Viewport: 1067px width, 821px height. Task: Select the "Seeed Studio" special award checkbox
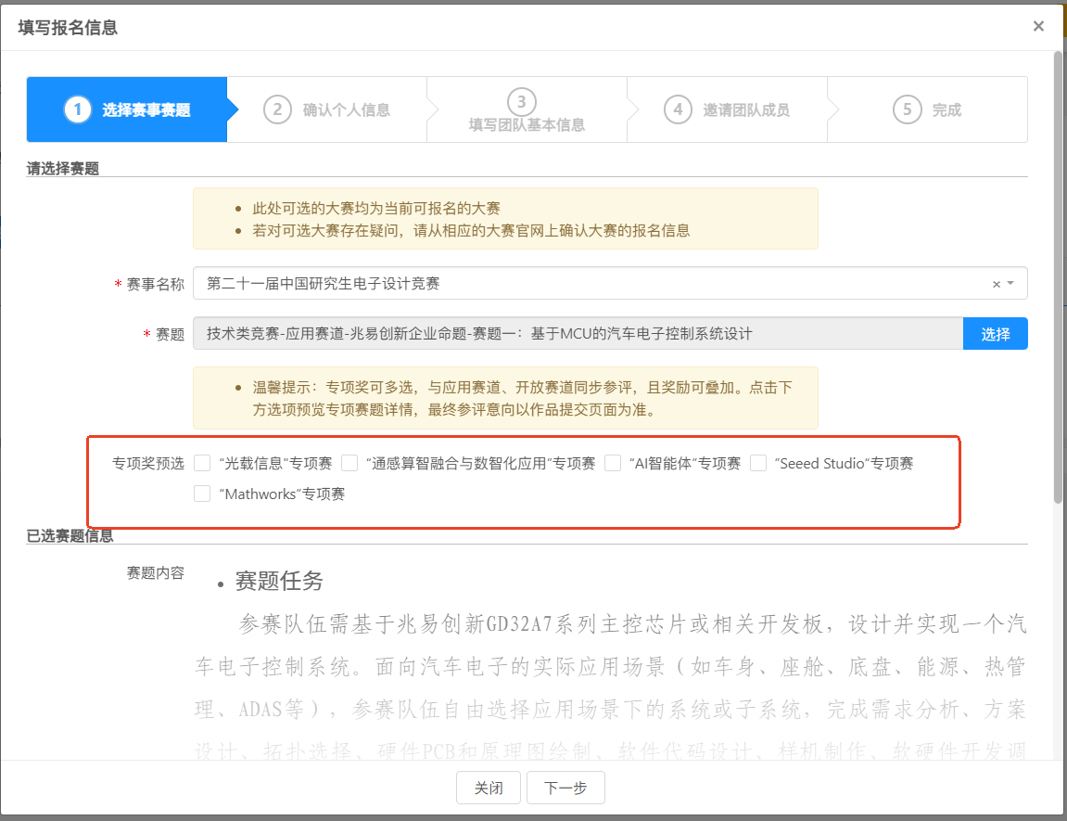[x=758, y=463]
